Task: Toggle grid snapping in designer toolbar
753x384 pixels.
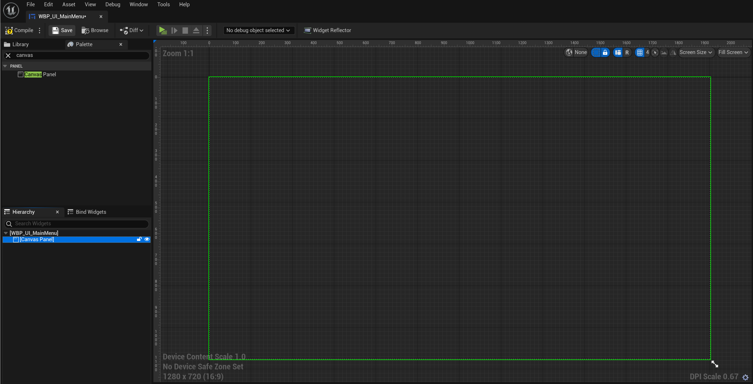Action: [x=640, y=52]
